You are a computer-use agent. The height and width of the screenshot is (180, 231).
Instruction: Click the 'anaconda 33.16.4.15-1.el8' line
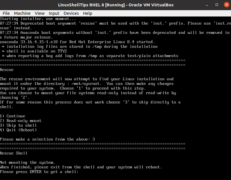(77, 42)
